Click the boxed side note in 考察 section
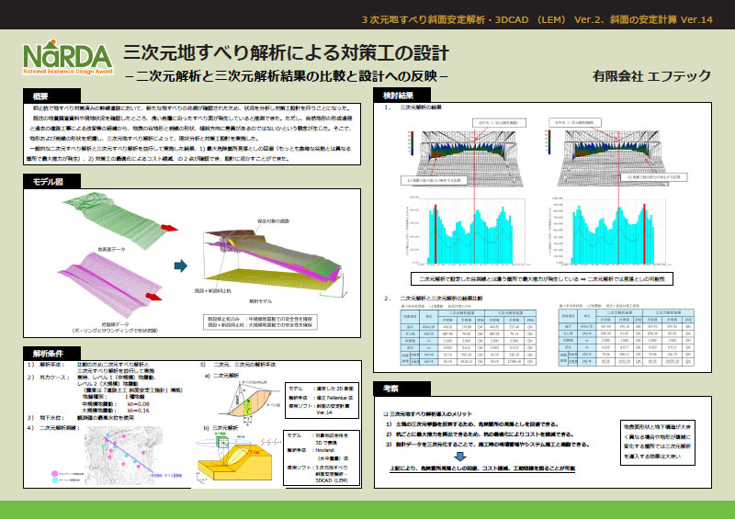This screenshot has width=735, height=519. tap(657, 442)
